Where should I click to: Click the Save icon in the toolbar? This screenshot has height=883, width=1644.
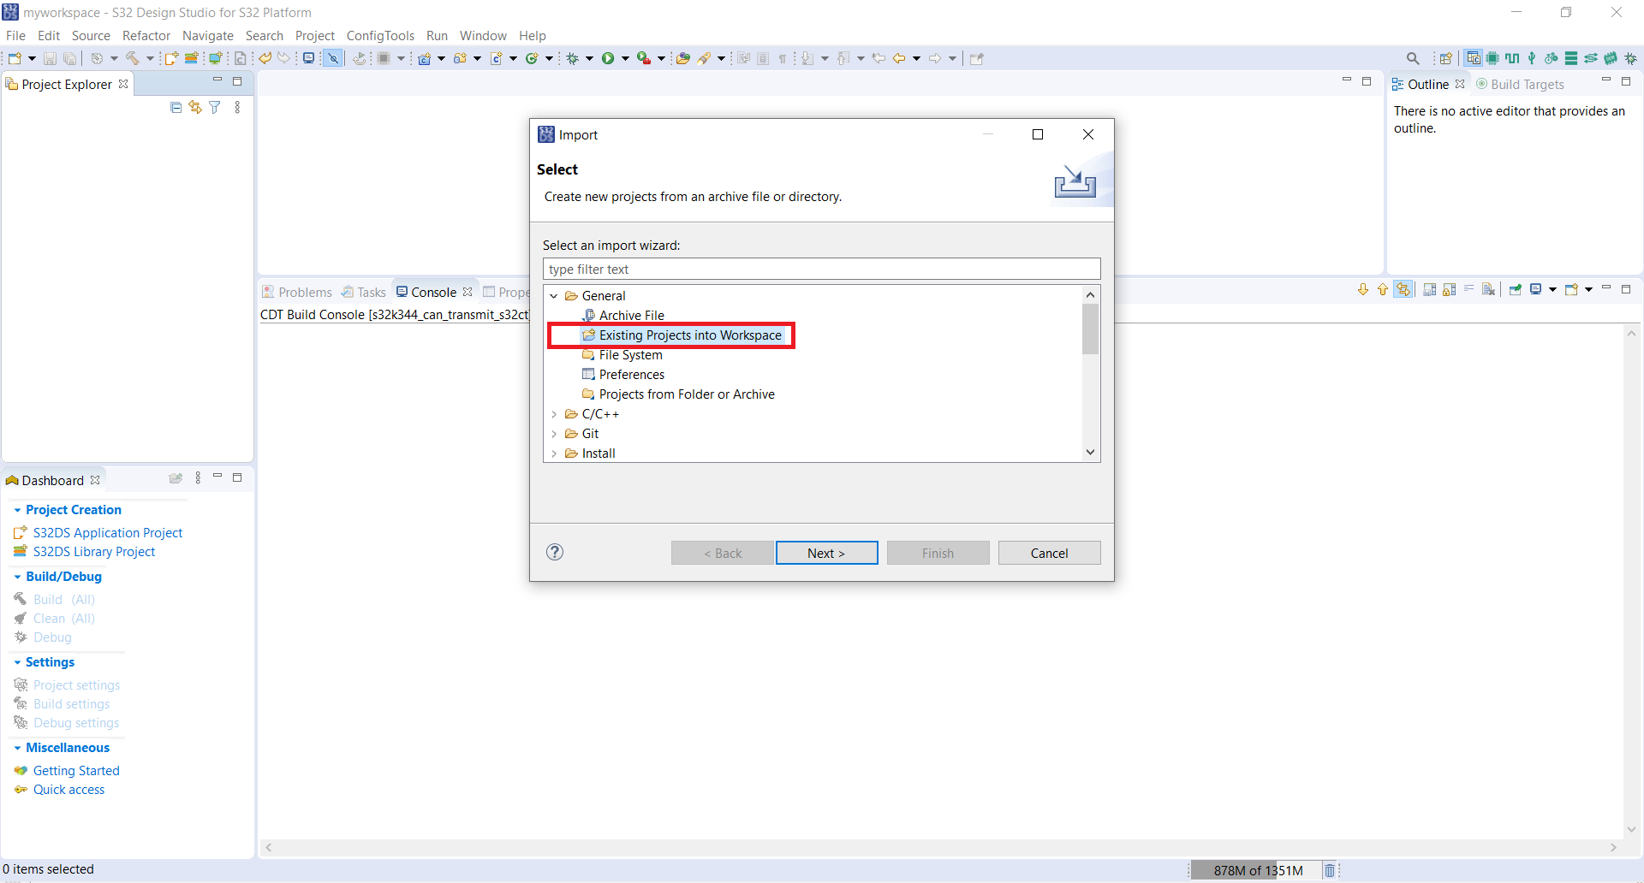pyautogui.click(x=50, y=58)
